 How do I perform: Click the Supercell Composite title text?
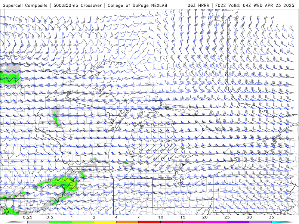(25, 5)
